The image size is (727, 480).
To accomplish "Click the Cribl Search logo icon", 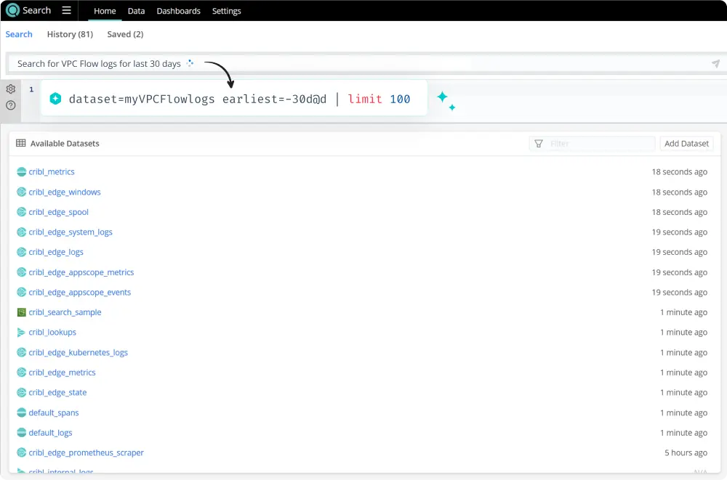I will [12, 10].
